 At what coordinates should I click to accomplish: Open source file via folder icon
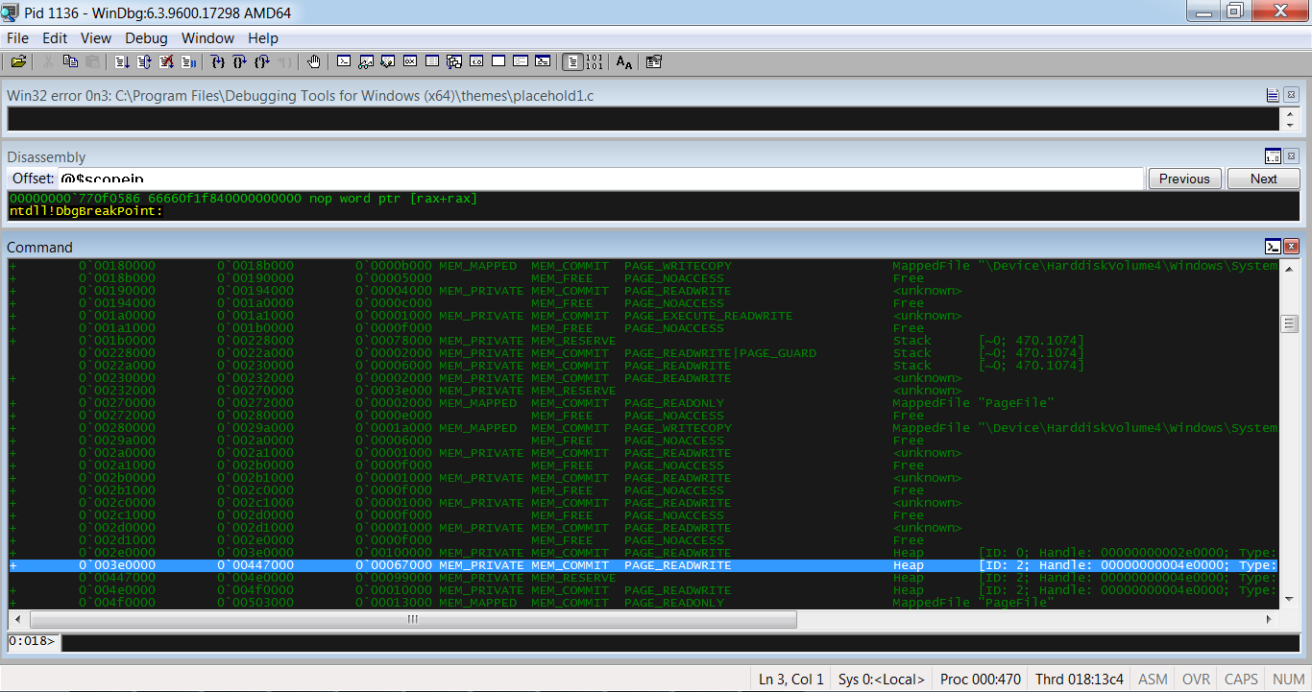click(x=18, y=62)
